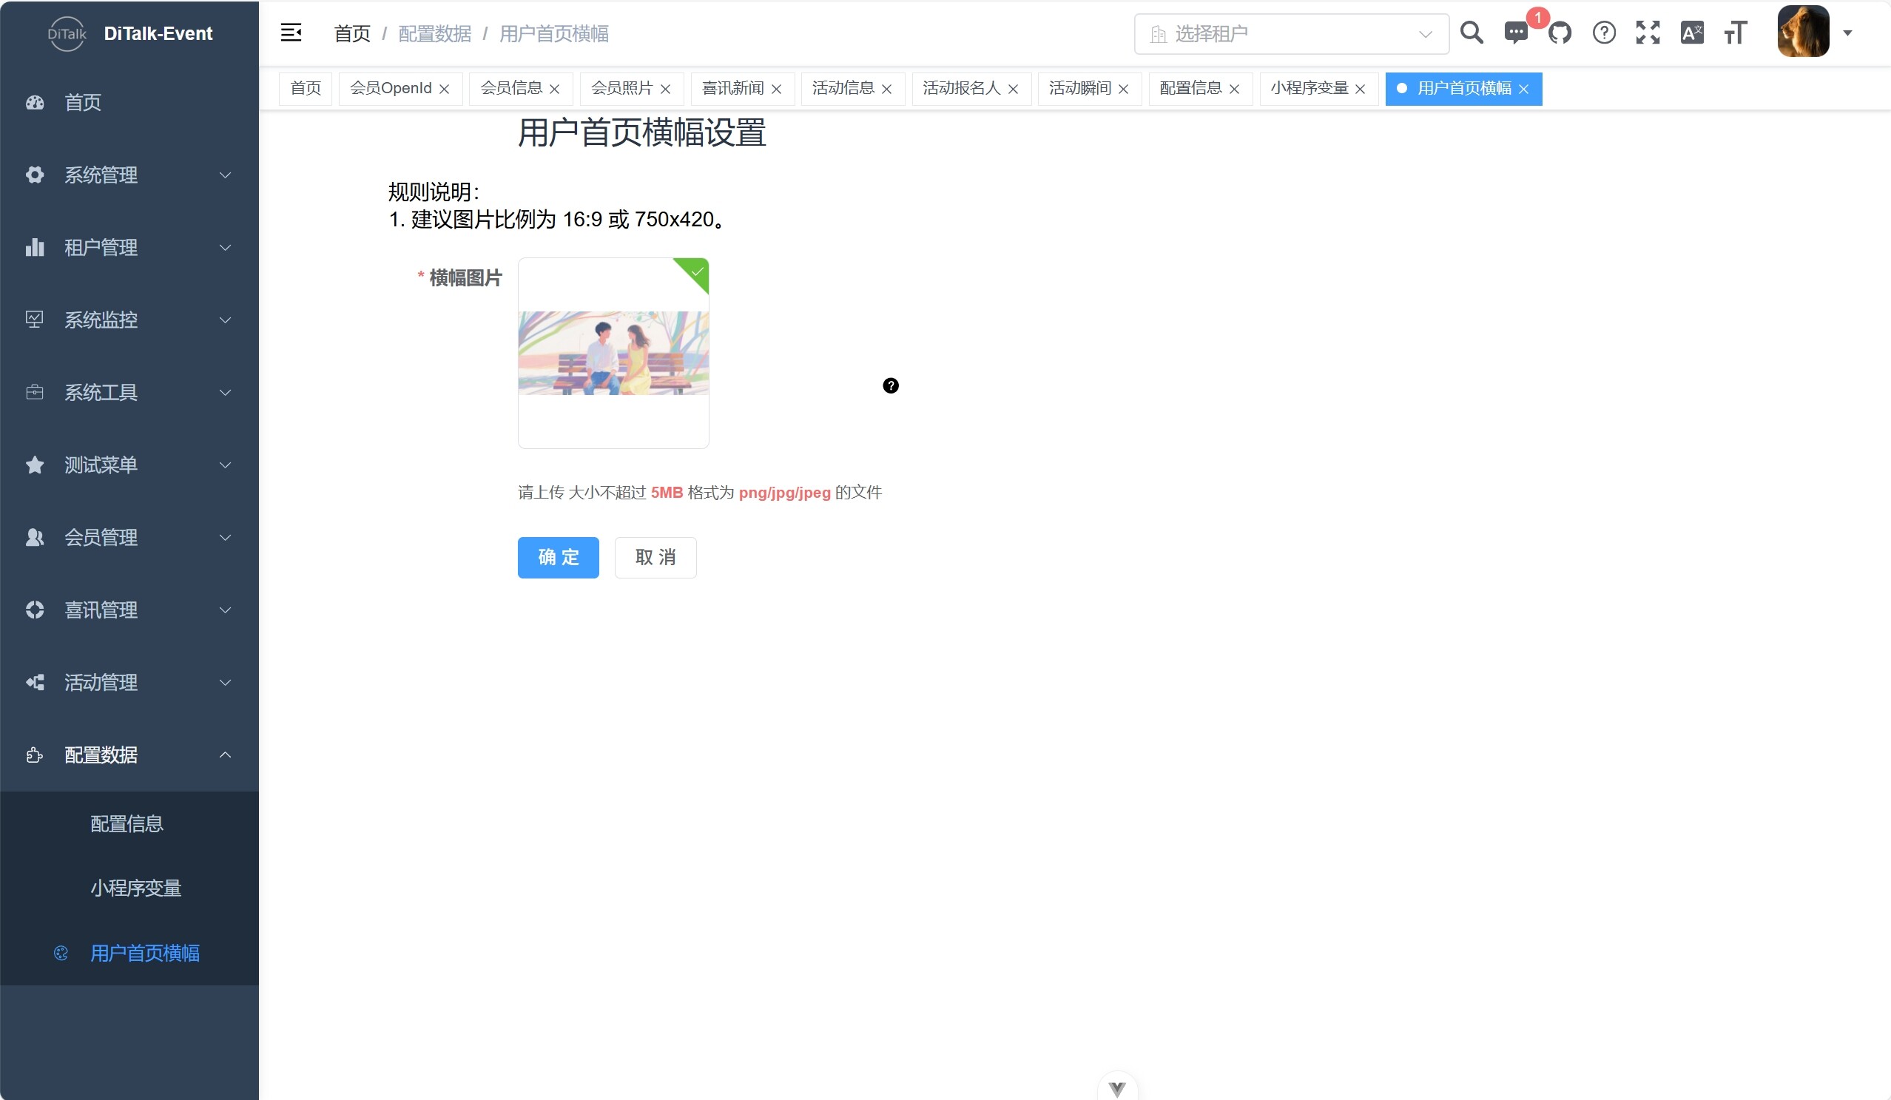
Task: Close the 小程序变量 tab
Action: (1361, 90)
